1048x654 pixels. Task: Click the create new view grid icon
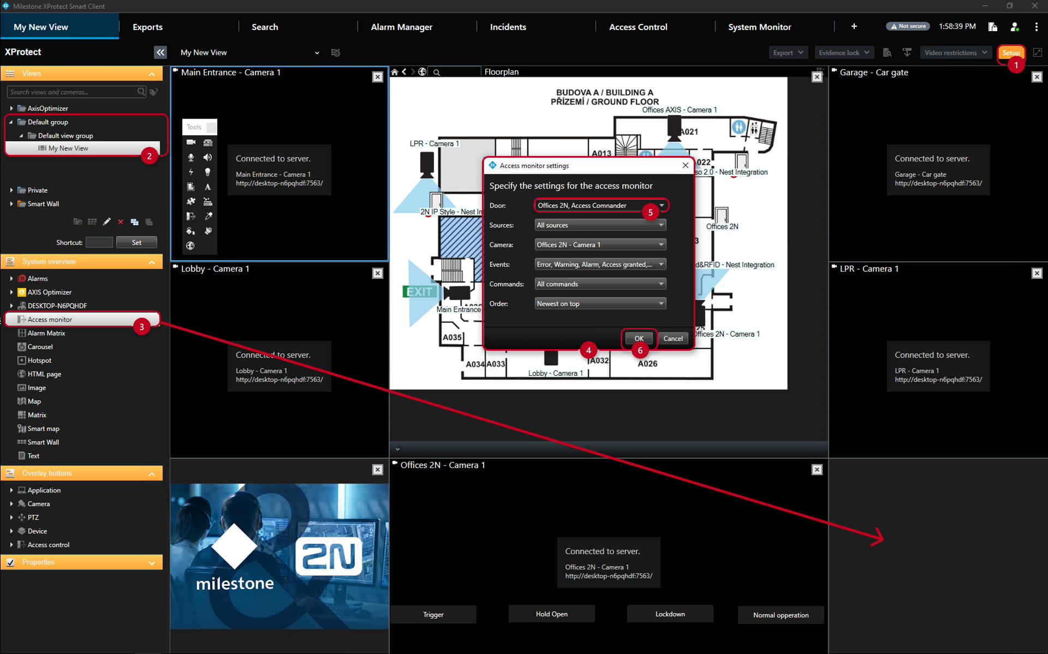coord(92,221)
